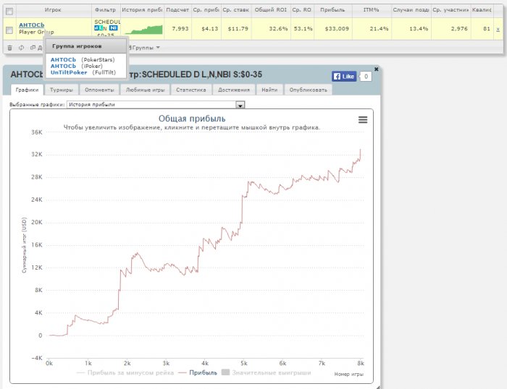Remove the player row with x
Viewport: 507px width, 389px height.
[x=498, y=29]
